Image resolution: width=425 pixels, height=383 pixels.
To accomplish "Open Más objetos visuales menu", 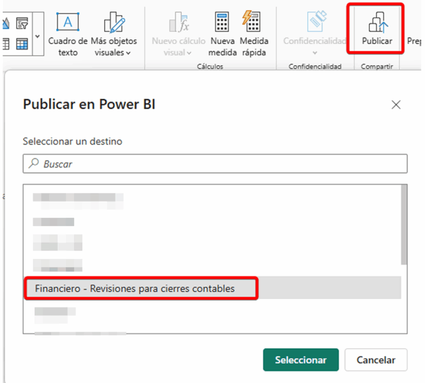I will (x=114, y=34).
